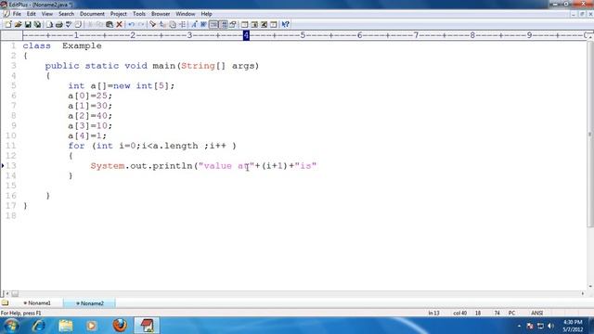This screenshot has height=334, width=594.
Task: Open the Set Font toolbar icon
Action: tap(194, 25)
